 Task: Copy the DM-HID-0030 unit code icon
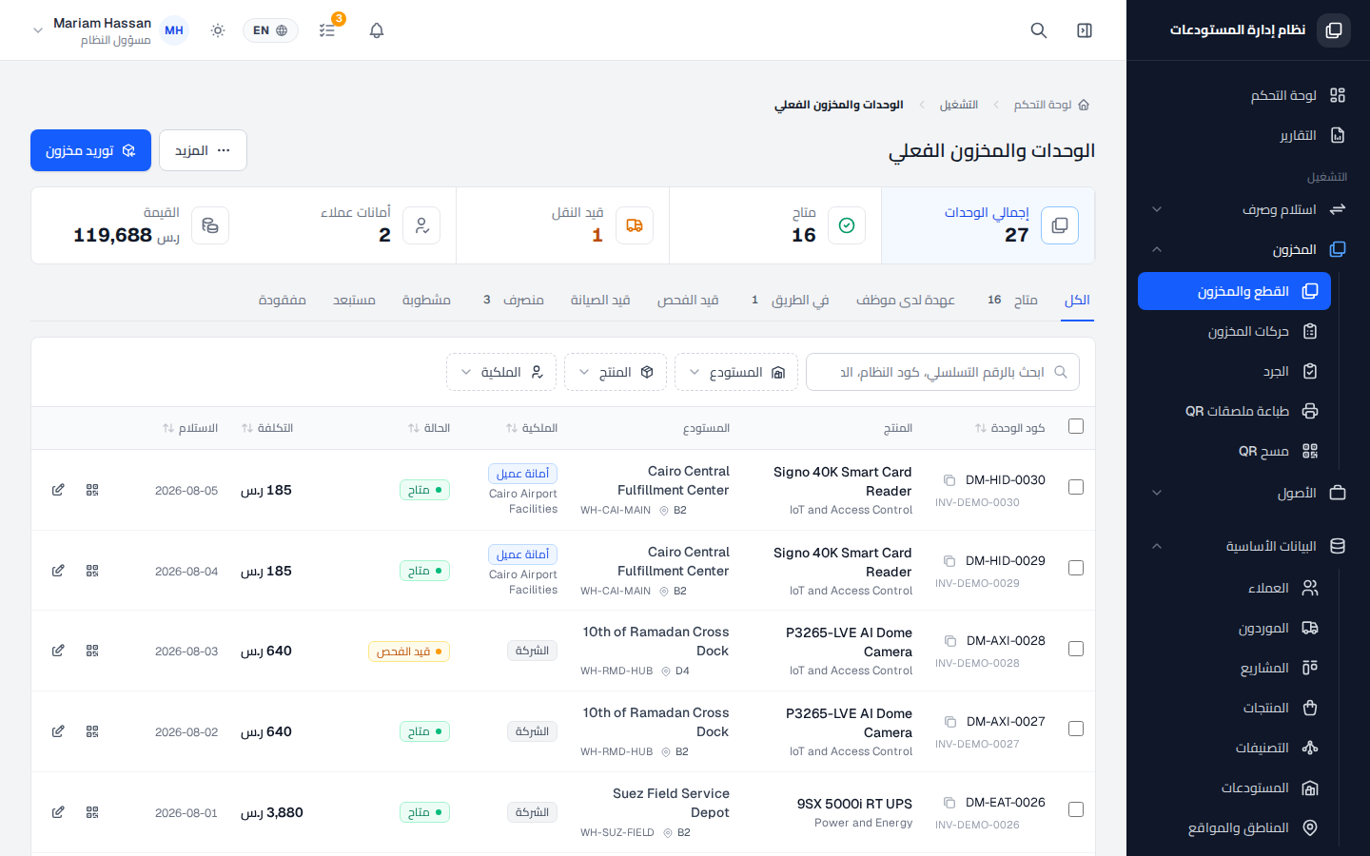(949, 480)
